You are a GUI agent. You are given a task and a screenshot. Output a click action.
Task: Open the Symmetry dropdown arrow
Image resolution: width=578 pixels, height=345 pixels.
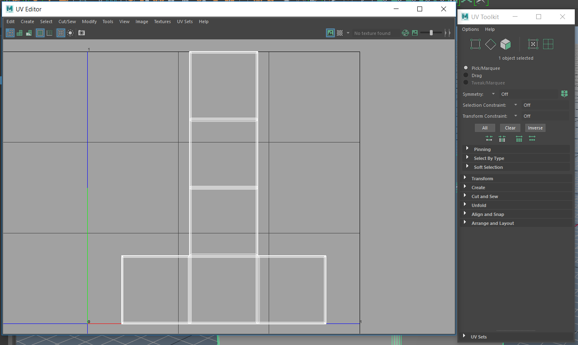pos(493,94)
